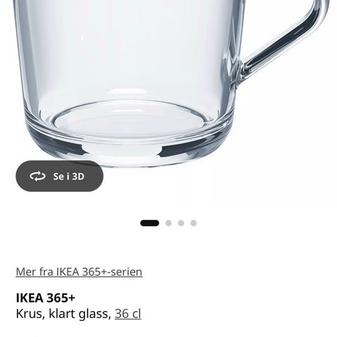The width and height of the screenshot is (337, 337).
Task: Click the inner circular bottom of mug
Action: 131,119
